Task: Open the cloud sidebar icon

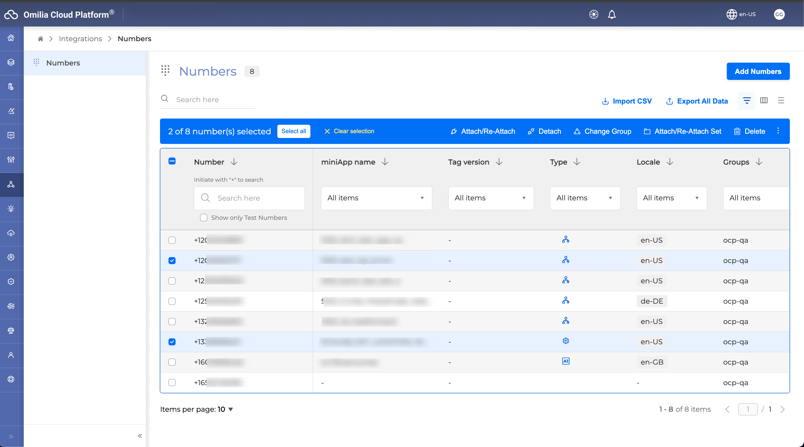Action: (x=11, y=233)
